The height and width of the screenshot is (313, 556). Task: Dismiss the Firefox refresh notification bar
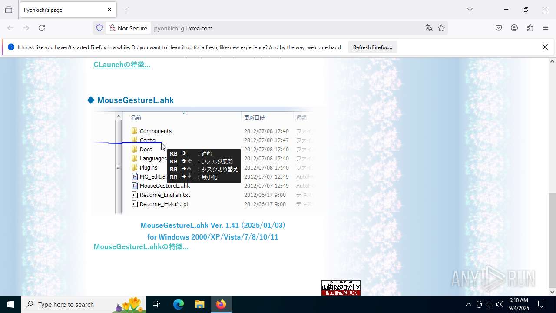pos(545,47)
